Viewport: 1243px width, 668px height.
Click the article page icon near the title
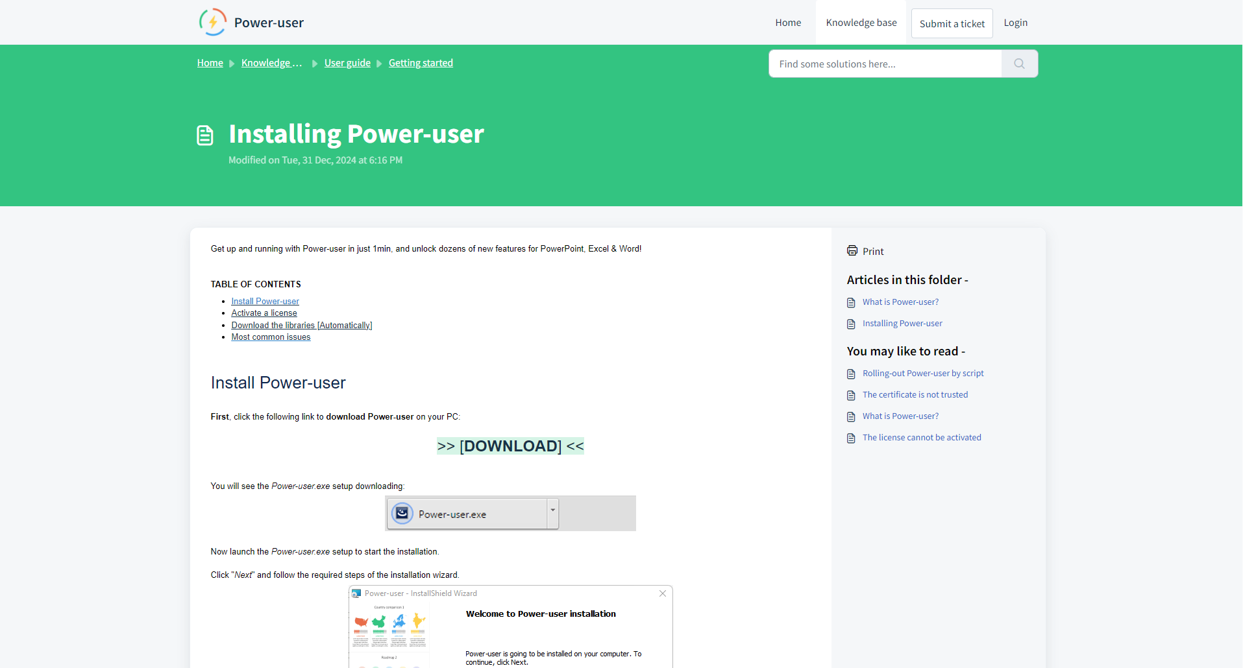[204, 134]
